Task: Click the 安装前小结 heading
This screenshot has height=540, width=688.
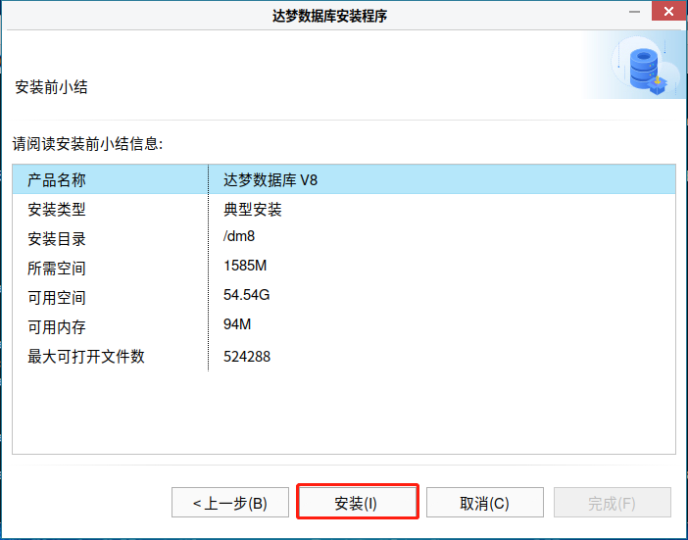Action: [51, 87]
